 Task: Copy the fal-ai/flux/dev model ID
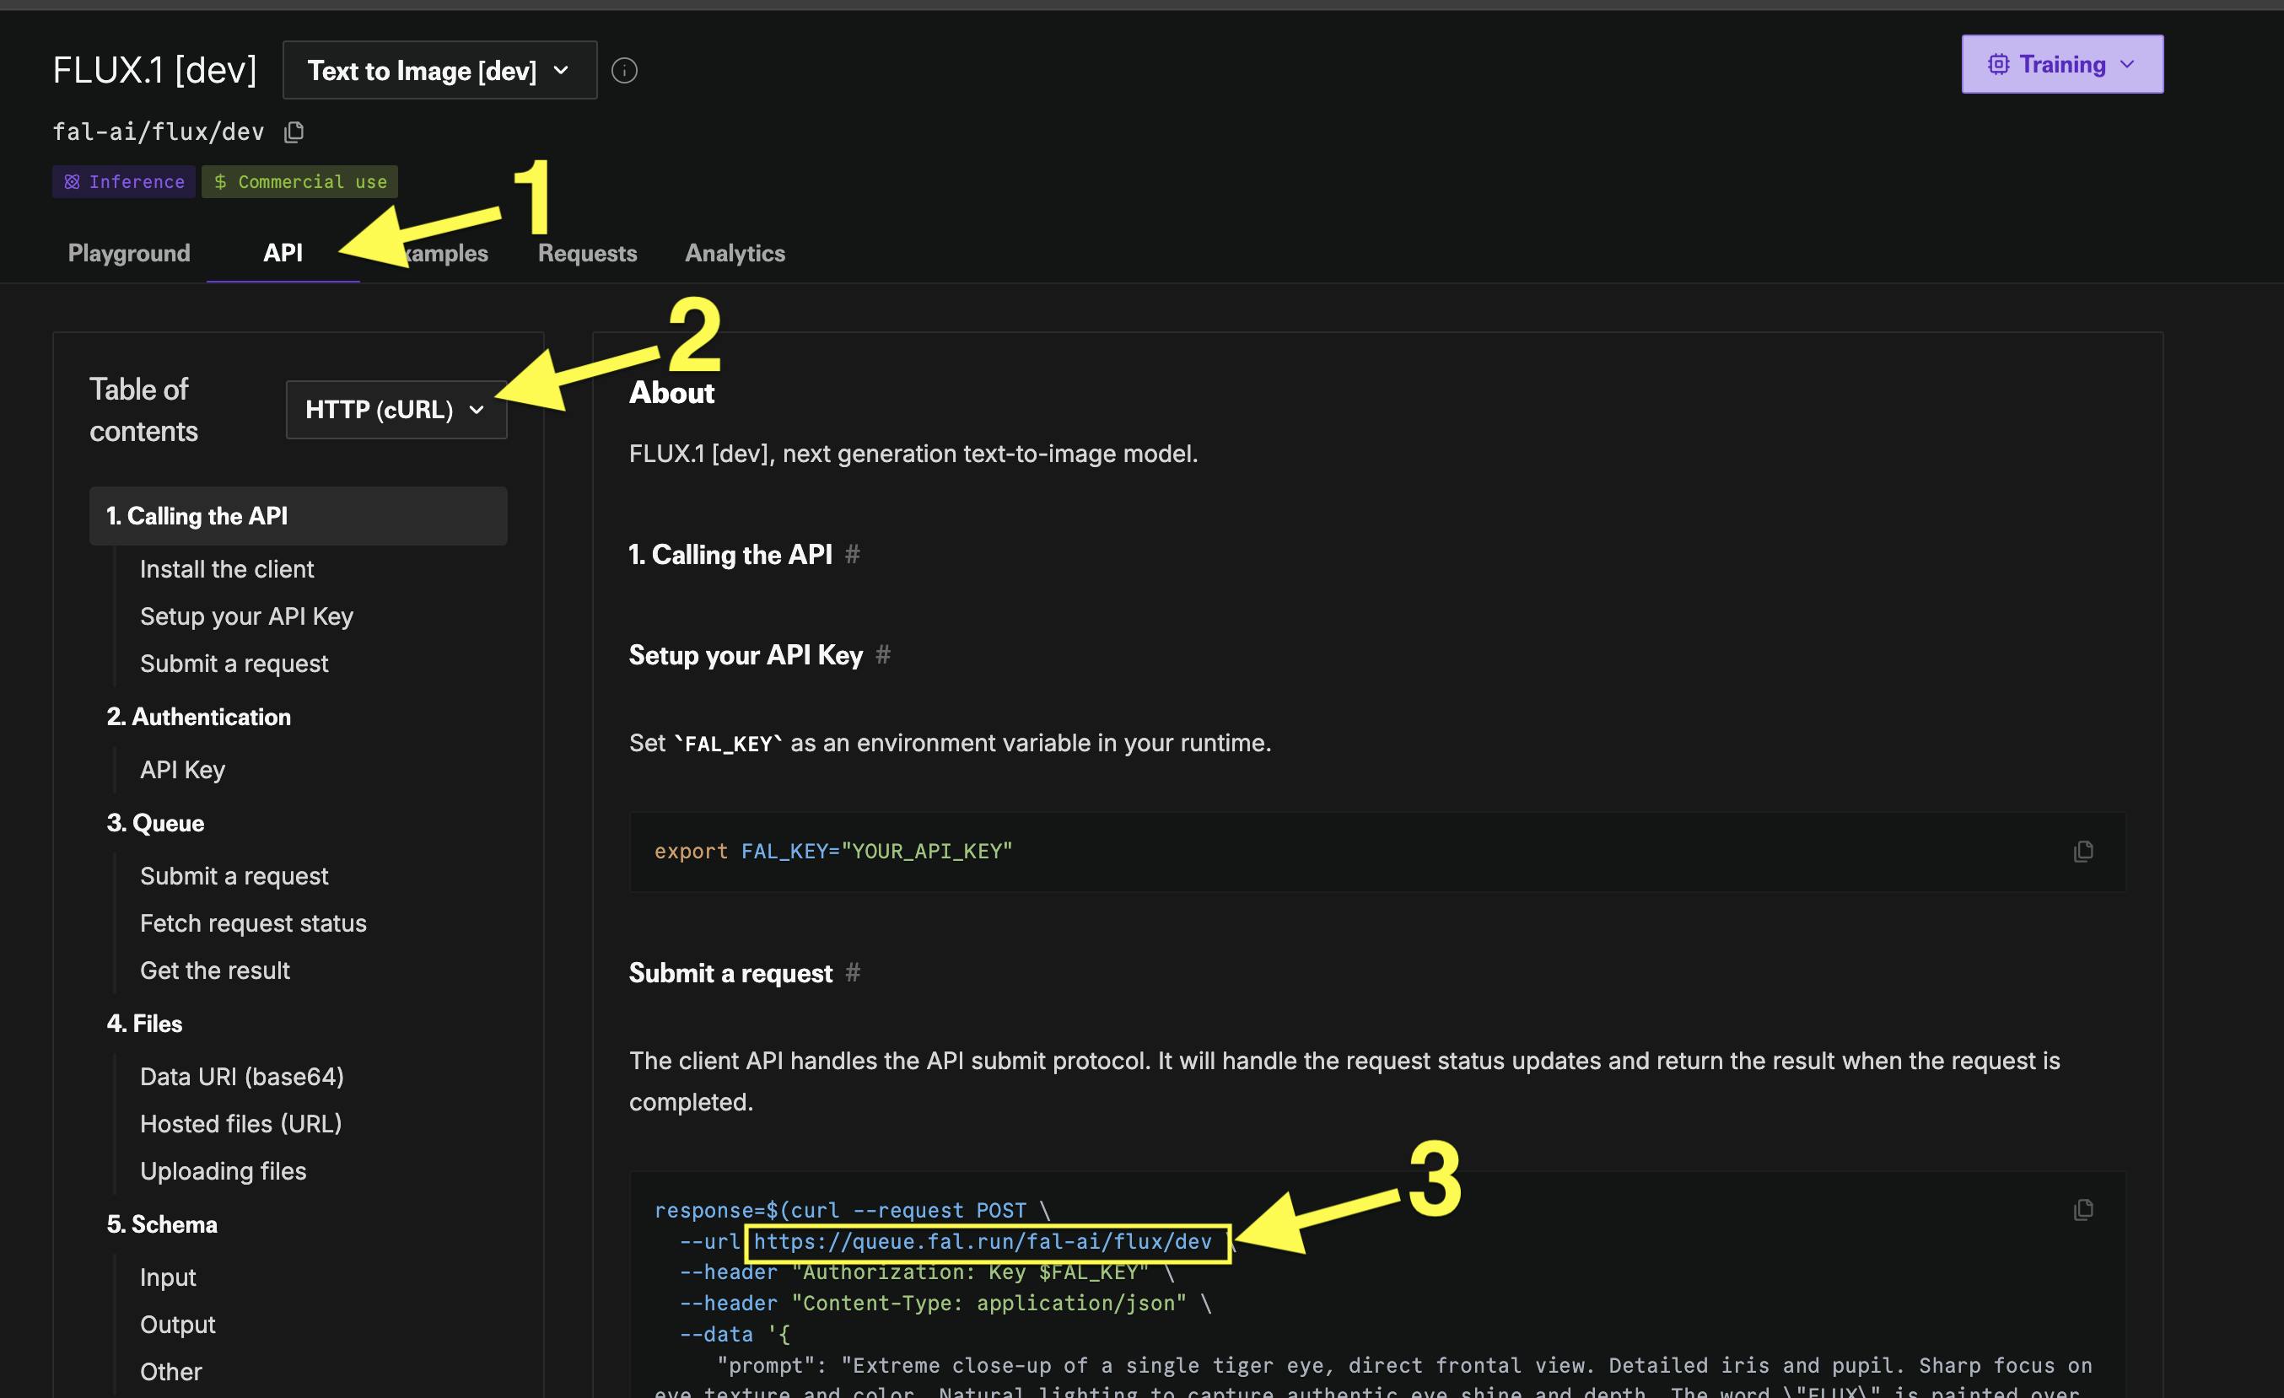[x=294, y=132]
